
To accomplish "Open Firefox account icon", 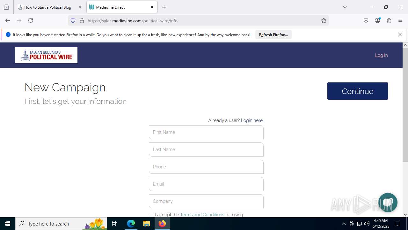I will [377, 20].
